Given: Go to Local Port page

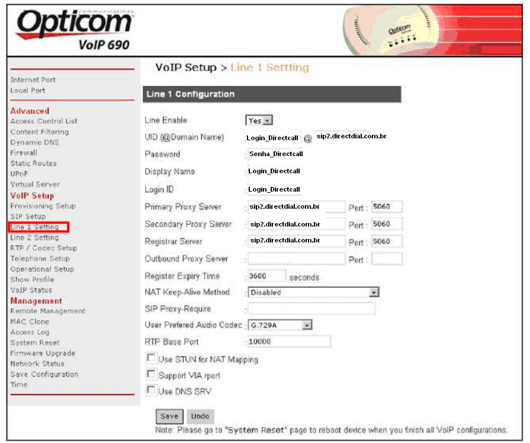Looking at the screenshot, I should 28,90.
